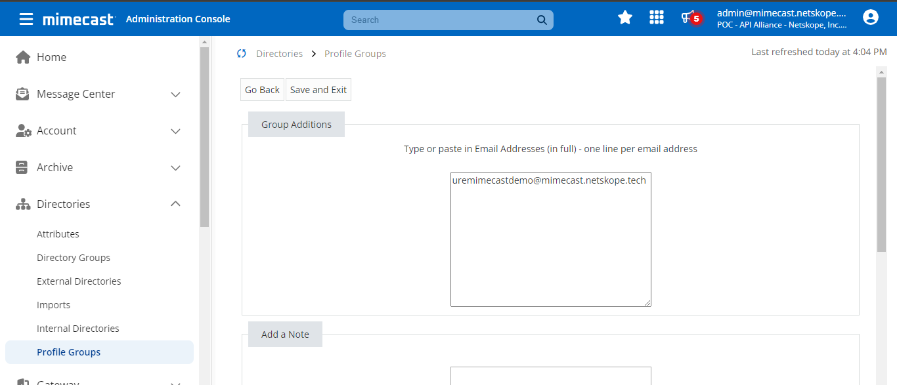The height and width of the screenshot is (385, 897).
Task: Click the Go Back button
Action: 263,90
